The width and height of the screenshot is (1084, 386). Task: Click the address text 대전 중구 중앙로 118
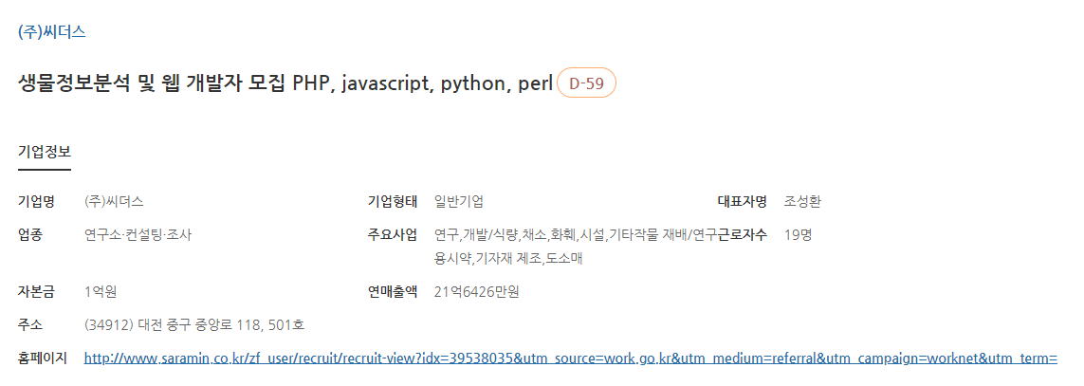tap(194, 324)
